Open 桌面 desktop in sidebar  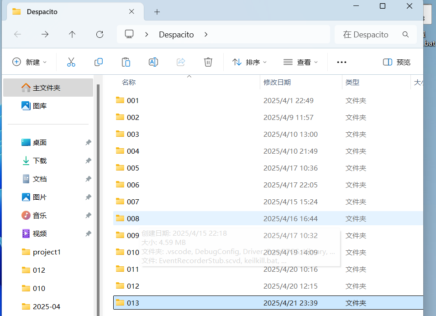[48, 142]
